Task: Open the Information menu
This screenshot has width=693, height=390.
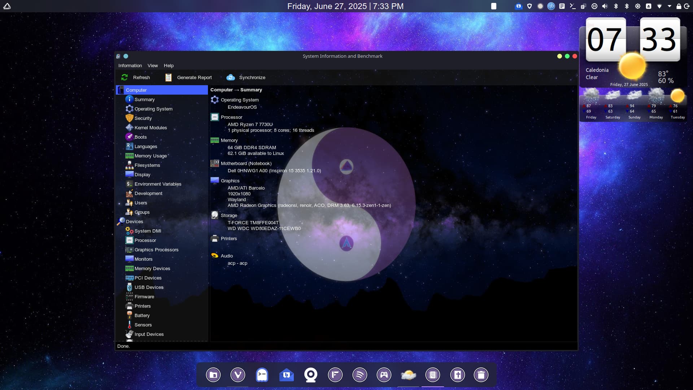Action: [x=130, y=65]
